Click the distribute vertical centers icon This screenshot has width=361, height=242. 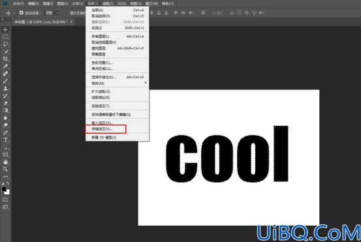coord(159,12)
